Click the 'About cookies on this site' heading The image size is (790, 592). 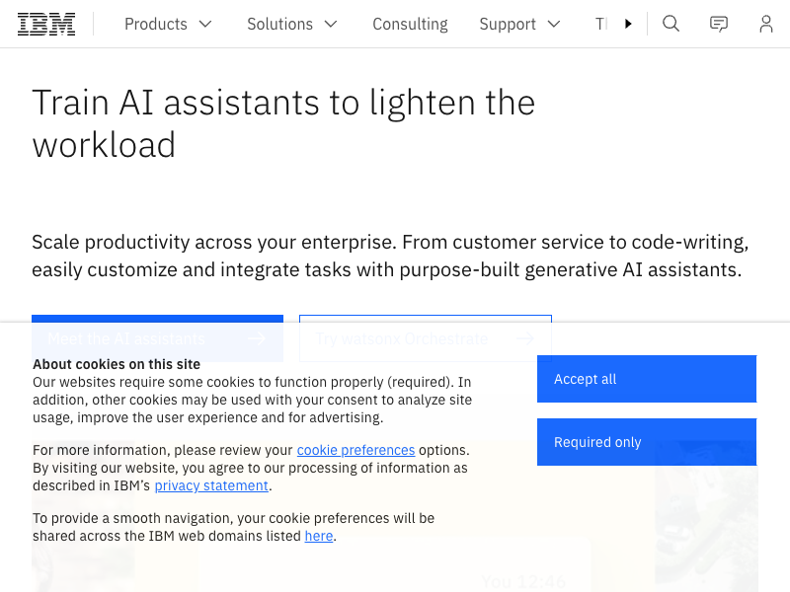click(x=117, y=364)
